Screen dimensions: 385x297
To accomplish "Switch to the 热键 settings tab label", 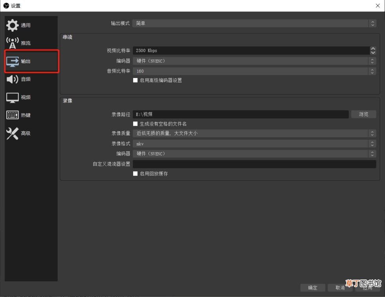I will click(25, 115).
